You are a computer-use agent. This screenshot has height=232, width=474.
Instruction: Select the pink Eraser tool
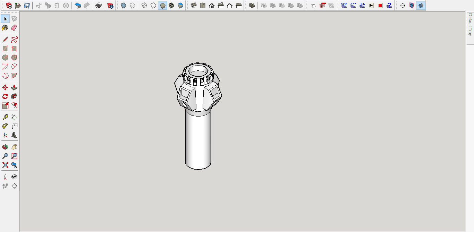click(x=14, y=28)
